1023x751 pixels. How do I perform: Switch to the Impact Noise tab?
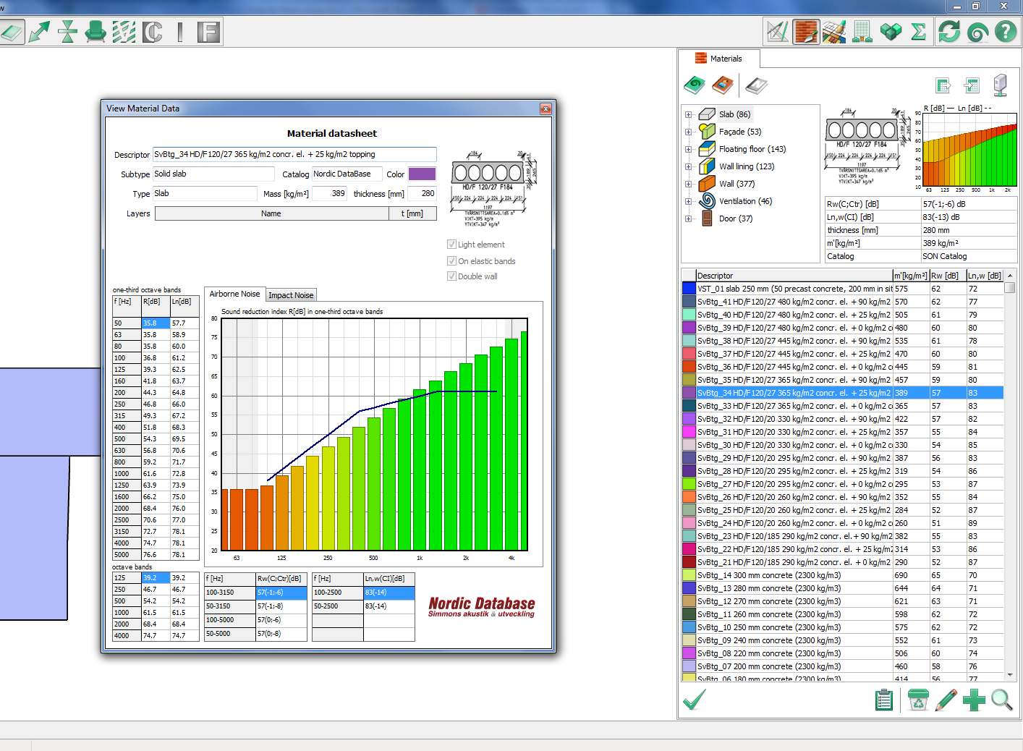click(291, 295)
